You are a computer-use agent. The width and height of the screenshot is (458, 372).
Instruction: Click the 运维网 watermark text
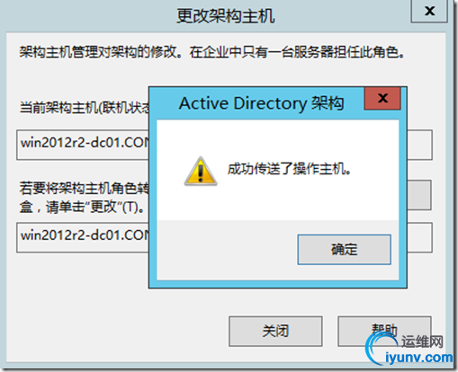pyautogui.click(x=423, y=341)
